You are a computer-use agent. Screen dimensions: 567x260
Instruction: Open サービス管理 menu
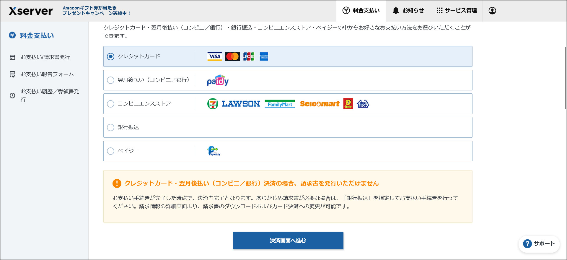pyautogui.click(x=456, y=11)
